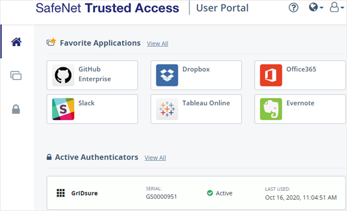Click the Dropbox logo icon
Screen dimensions: 347x211
[x=167, y=75]
